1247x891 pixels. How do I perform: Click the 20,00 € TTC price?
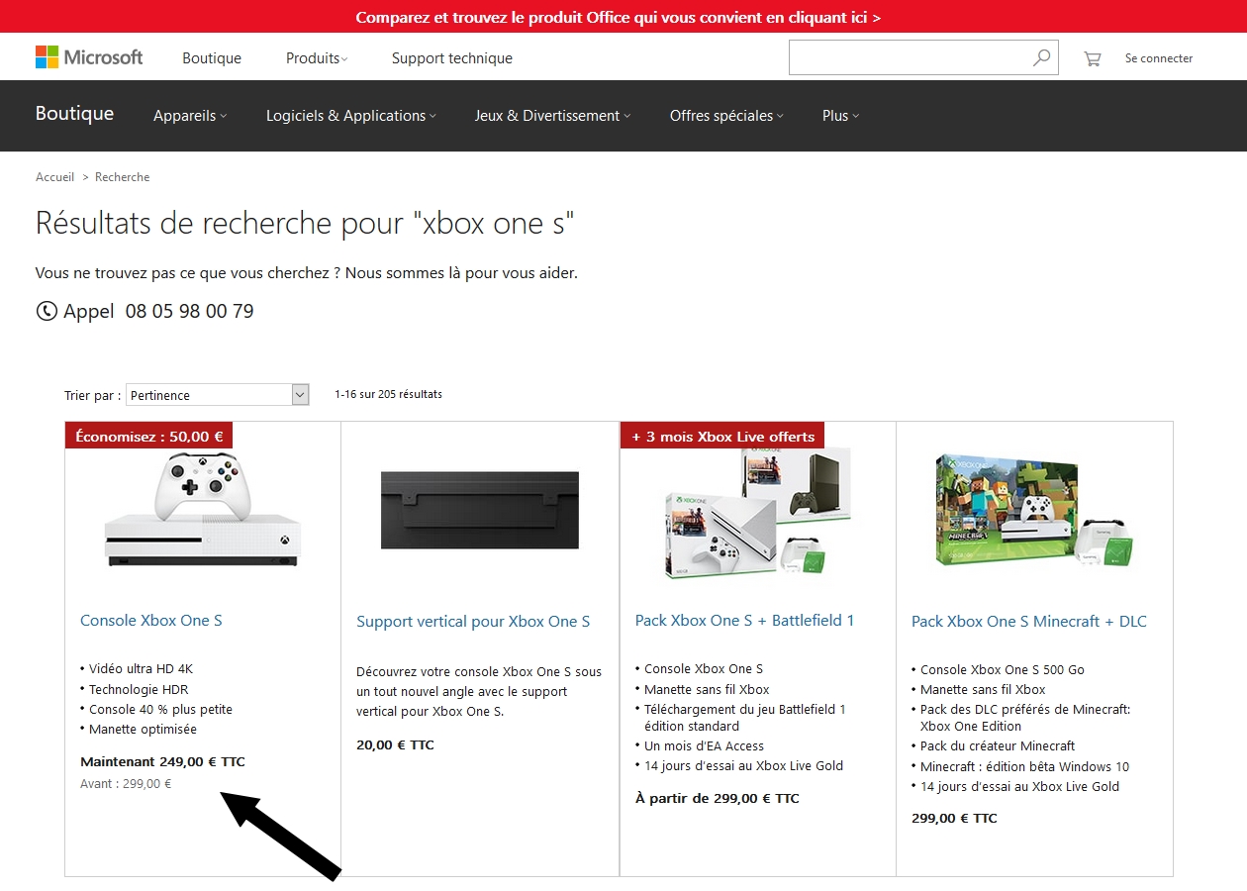395,745
